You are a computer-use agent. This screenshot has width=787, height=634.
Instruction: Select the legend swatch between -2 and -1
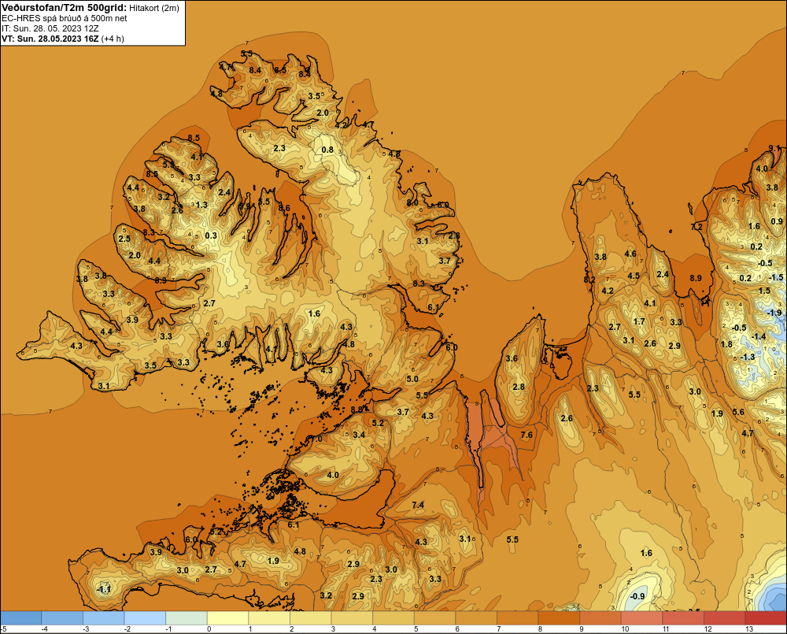point(145,617)
